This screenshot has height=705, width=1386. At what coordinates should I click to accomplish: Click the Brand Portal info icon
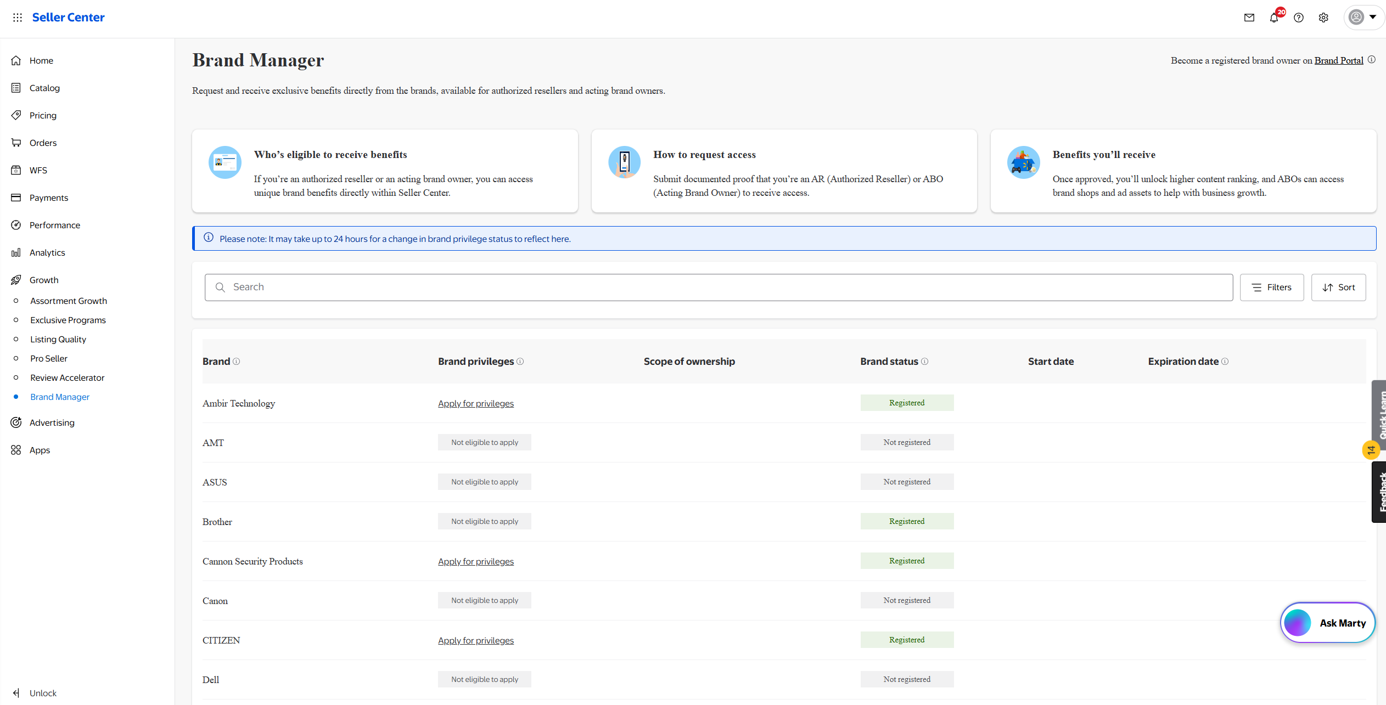[1372, 60]
